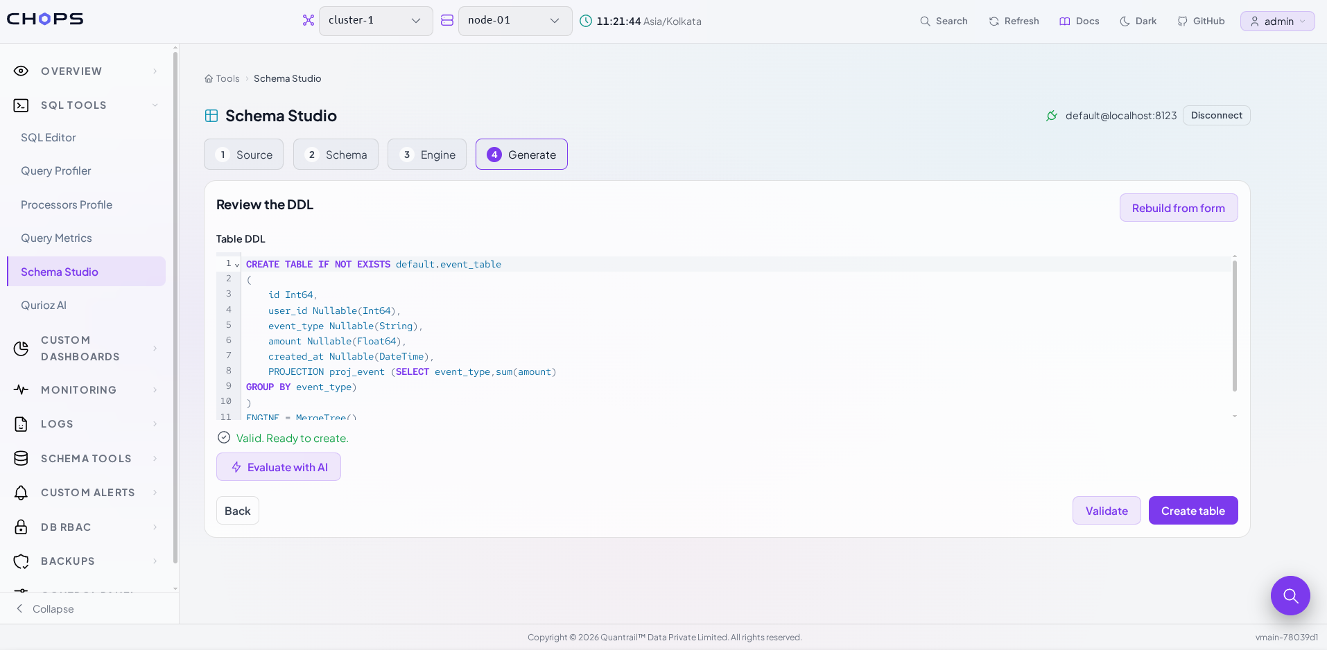The image size is (1327, 650).
Task: Click the plug connection status icon
Action: pos(1052,116)
